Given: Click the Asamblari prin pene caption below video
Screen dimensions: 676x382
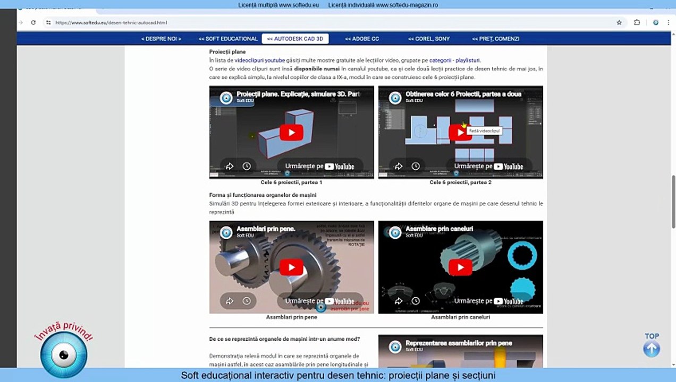Looking at the screenshot, I should point(291,317).
